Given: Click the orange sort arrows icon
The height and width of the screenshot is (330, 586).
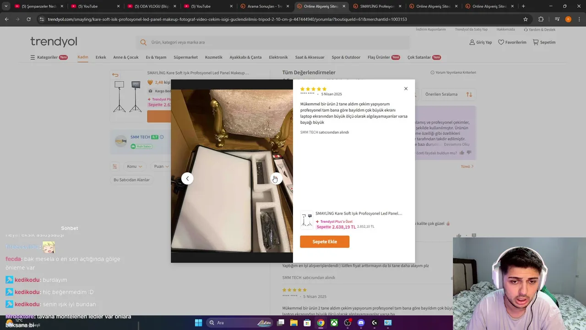Looking at the screenshot, I should tap(469, 94).
